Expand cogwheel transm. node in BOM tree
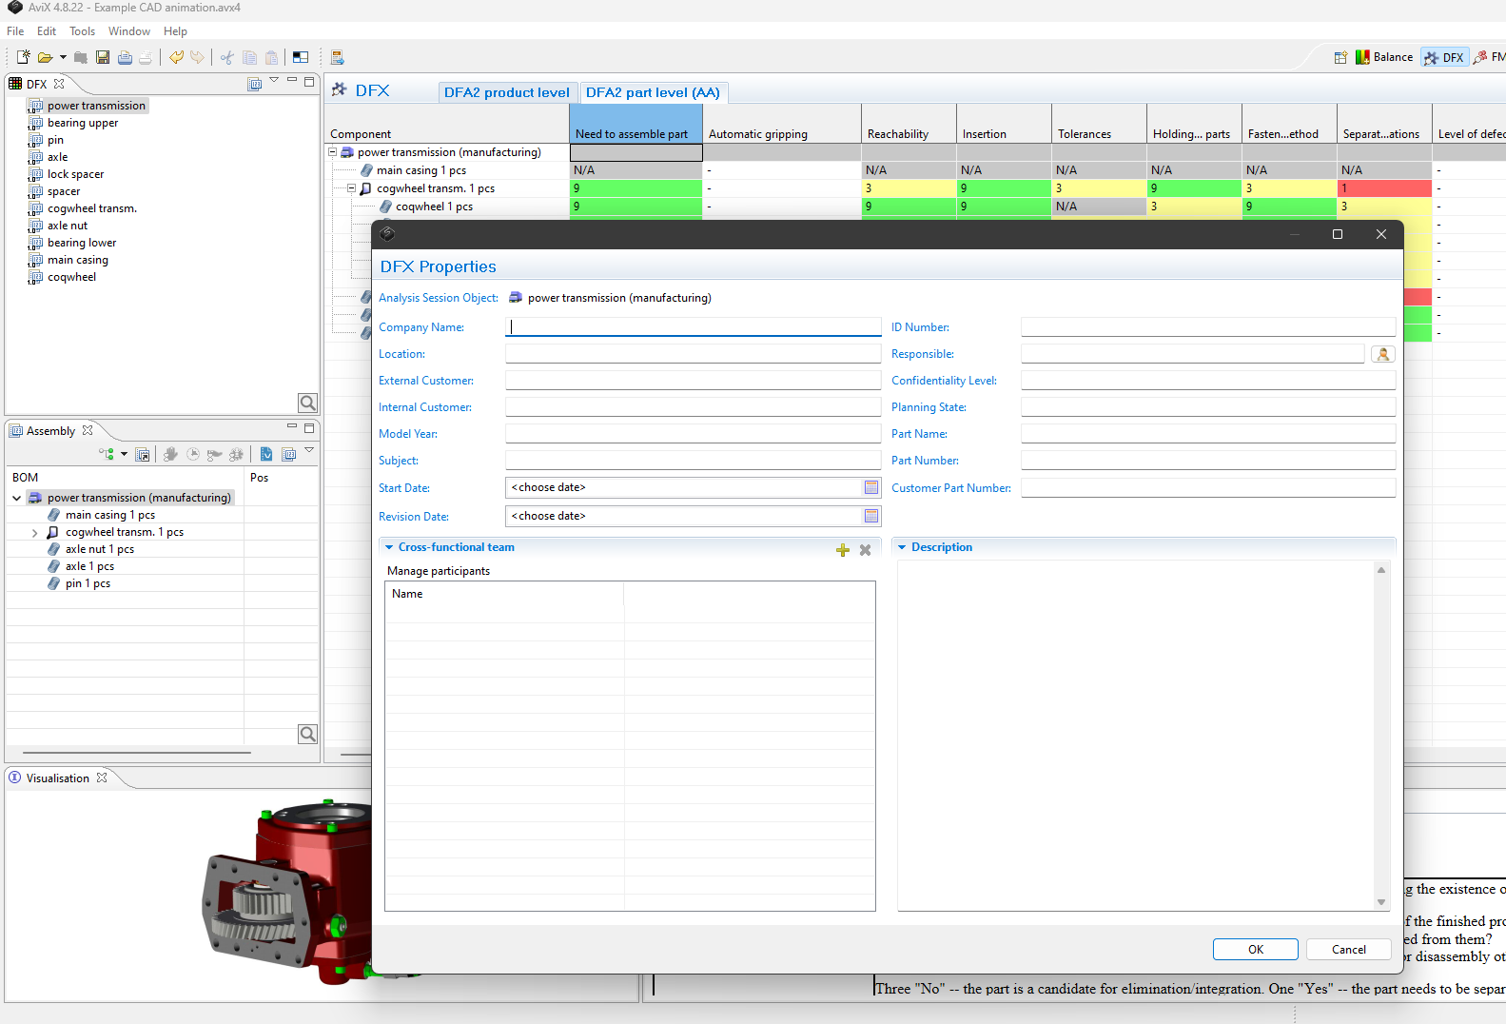The height and width of the screenshot is (1024, 1506). (x=35, y=533)
